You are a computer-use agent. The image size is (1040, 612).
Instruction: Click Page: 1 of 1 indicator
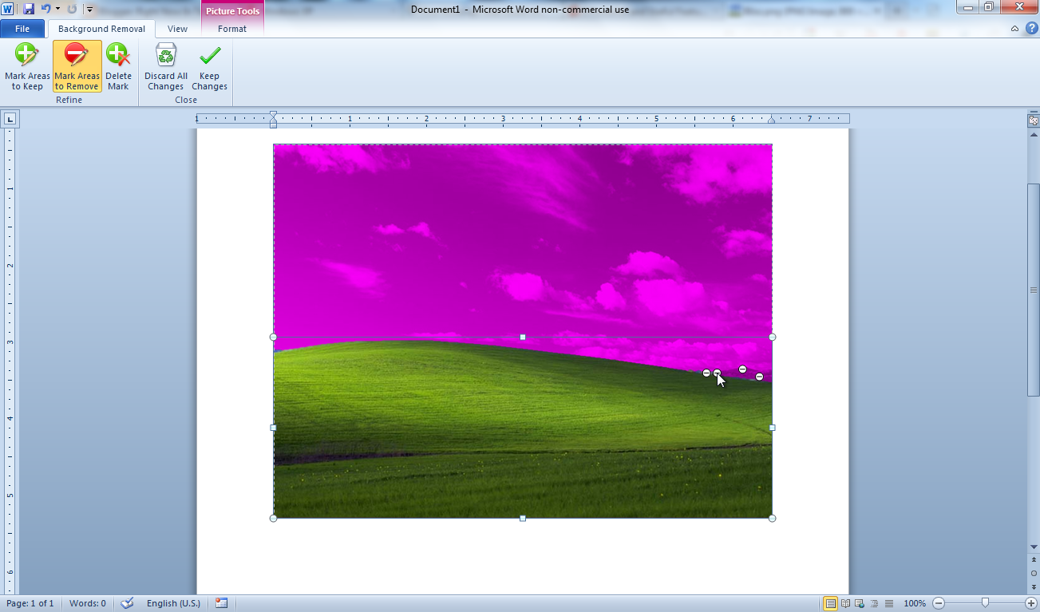[30, 603]
